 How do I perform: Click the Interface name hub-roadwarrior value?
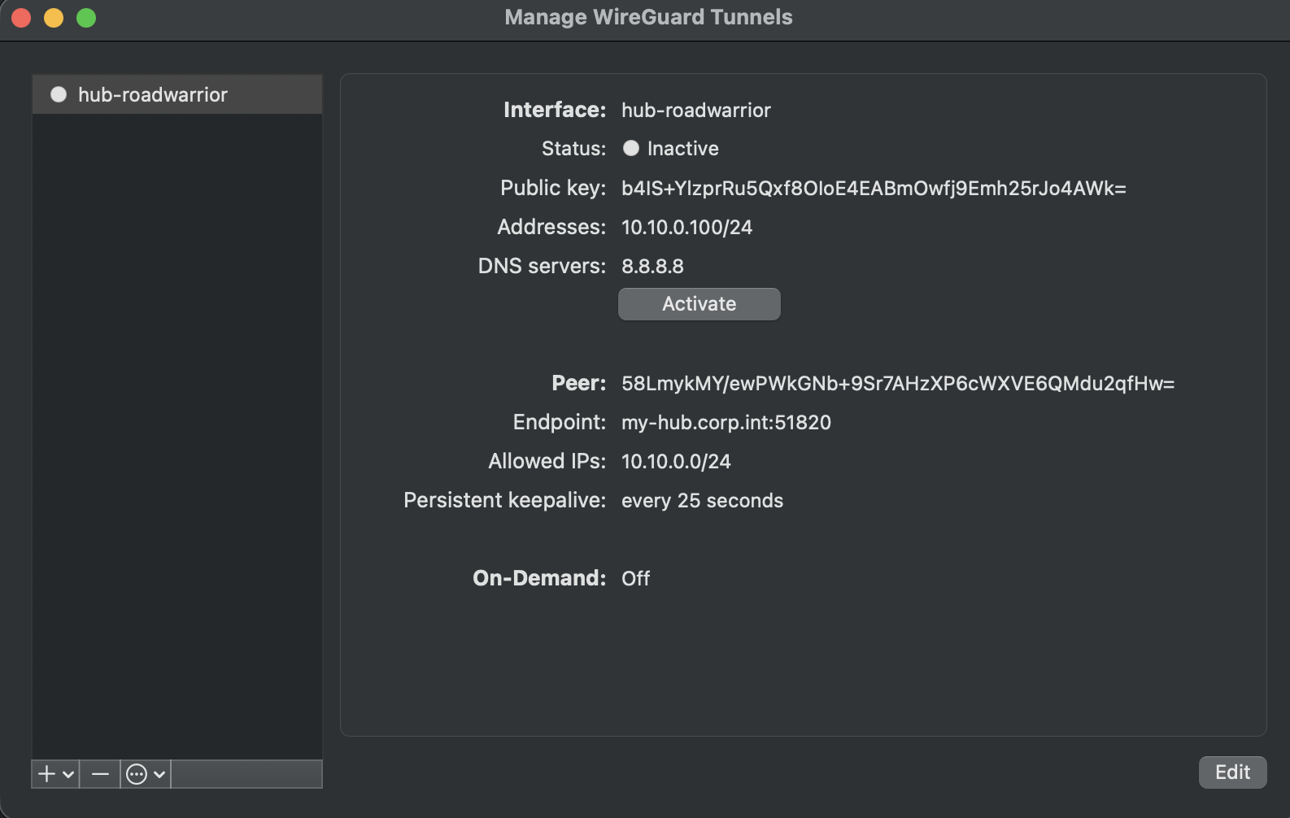(x=695, y=111)
